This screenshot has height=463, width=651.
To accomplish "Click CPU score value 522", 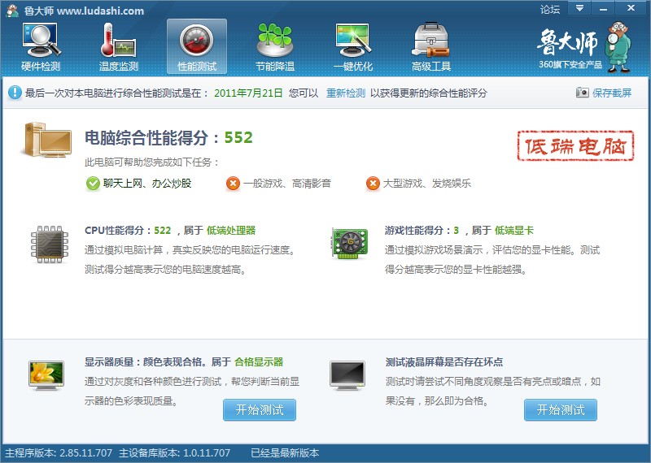I will (x=162, y=231).
